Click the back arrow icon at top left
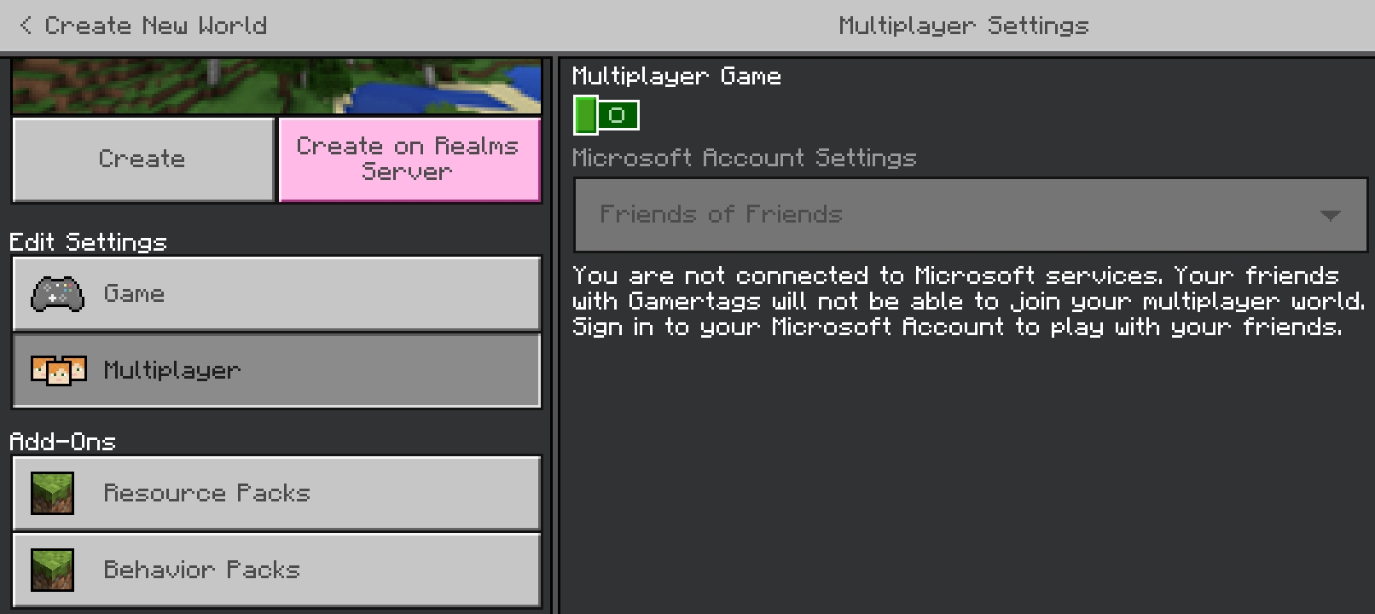Image resolution: width=1375 pixels, height=614 pixels. tap(26, 26)
